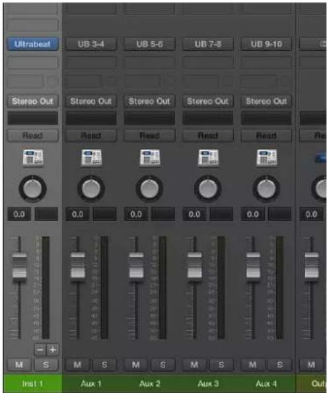327x393 pixels.
Task: Mute the Aux 3 channel
Action: coord(194,365)
